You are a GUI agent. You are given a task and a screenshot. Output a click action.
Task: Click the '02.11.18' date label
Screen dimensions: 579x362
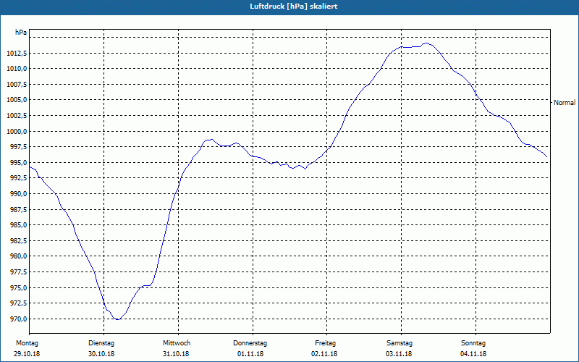[x=324, y=354]
